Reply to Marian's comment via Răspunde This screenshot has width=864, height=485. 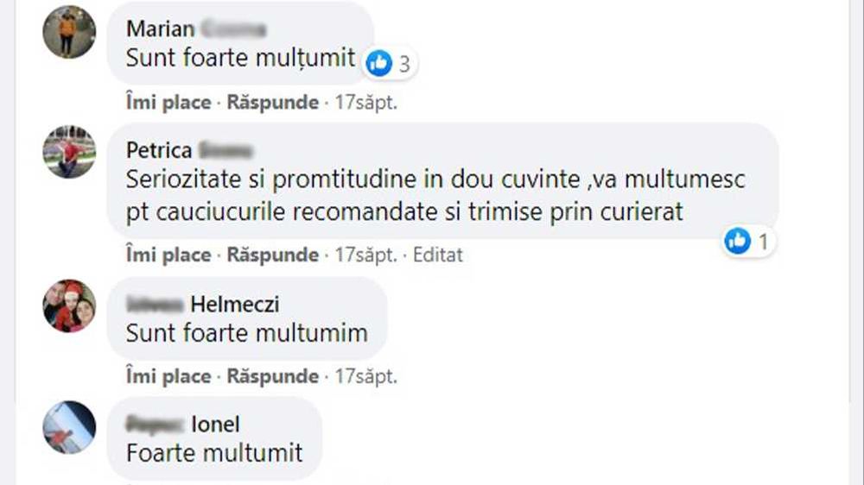tap(272, 103)
